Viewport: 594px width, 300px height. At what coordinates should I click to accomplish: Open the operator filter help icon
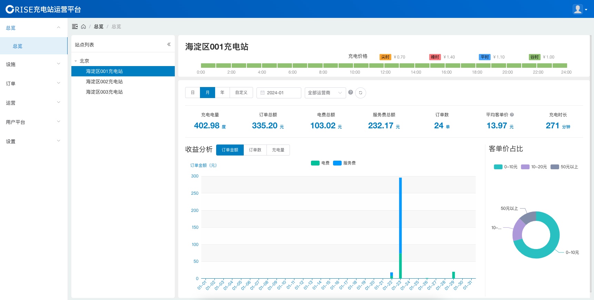(351, 92)
